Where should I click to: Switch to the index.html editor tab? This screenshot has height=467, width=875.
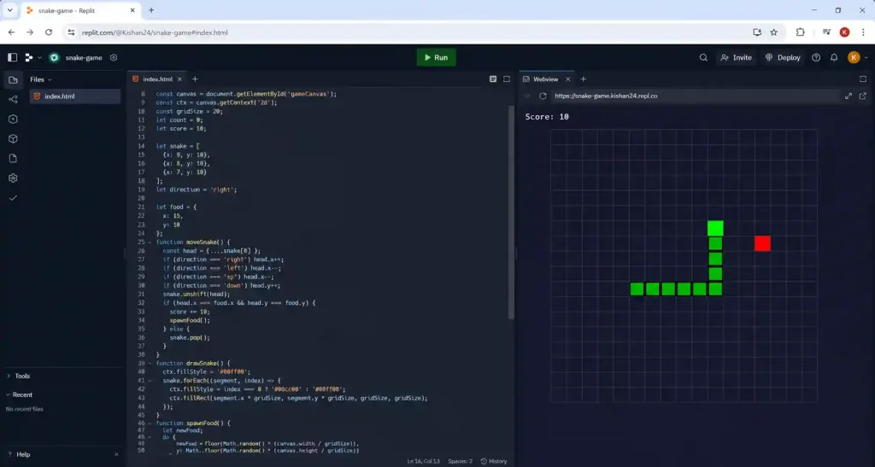point(157,79)
